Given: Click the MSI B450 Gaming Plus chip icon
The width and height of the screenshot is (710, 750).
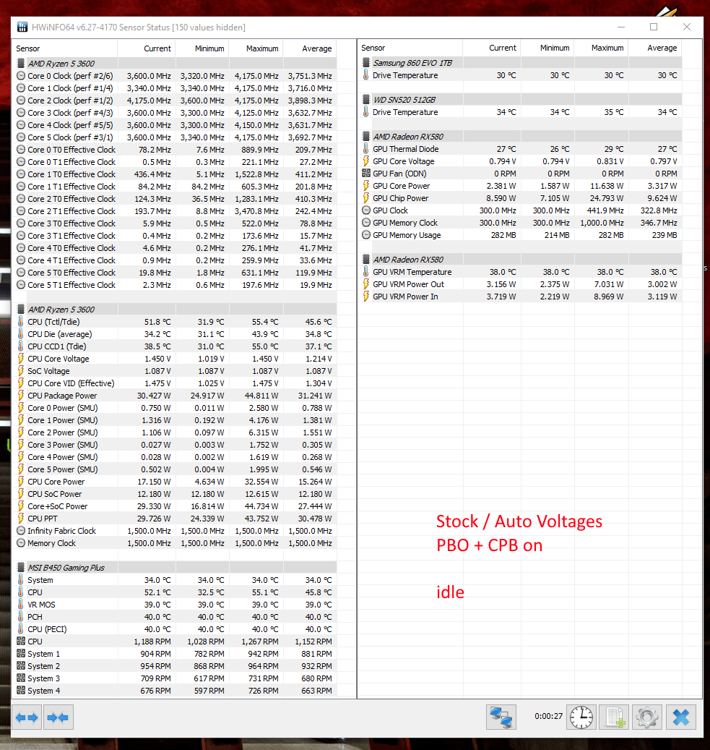Looking at the screenshot, I should [x=20, y=567].
